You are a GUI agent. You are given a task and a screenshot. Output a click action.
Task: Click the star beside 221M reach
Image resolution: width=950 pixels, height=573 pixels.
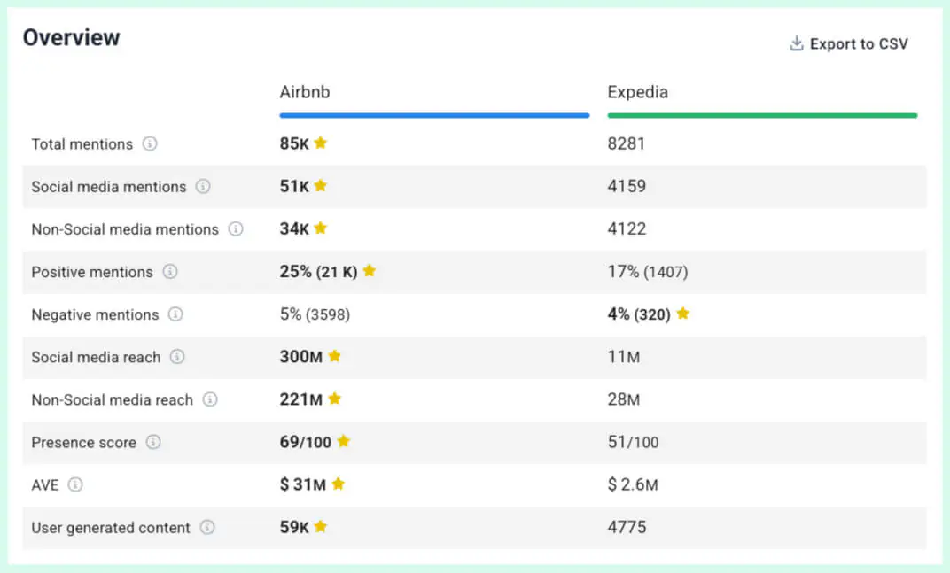point(334,399)
